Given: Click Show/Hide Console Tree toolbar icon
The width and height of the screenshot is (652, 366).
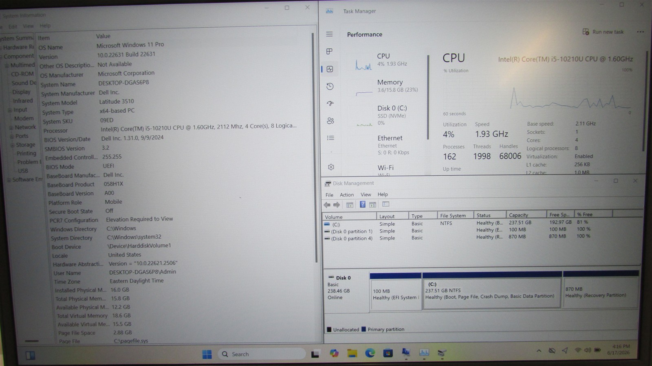Looking at the screenshot, I should pos(350,205).
